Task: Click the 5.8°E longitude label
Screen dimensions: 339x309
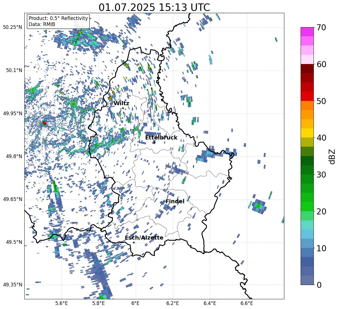Action: coord(98,304)
